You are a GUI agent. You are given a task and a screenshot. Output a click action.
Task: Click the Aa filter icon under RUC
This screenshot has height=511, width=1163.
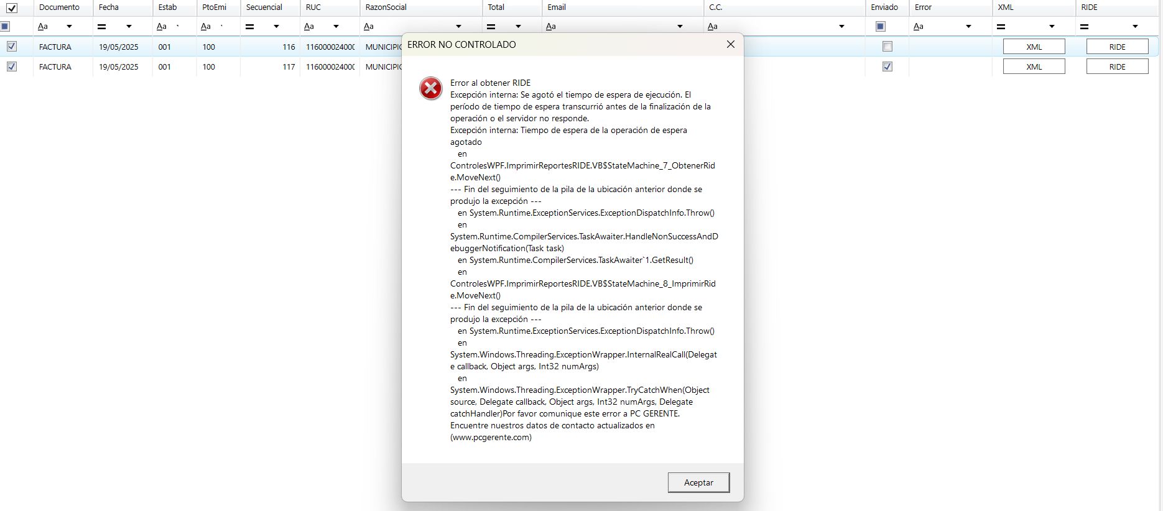pyautogui.click(x=309, y=26)
